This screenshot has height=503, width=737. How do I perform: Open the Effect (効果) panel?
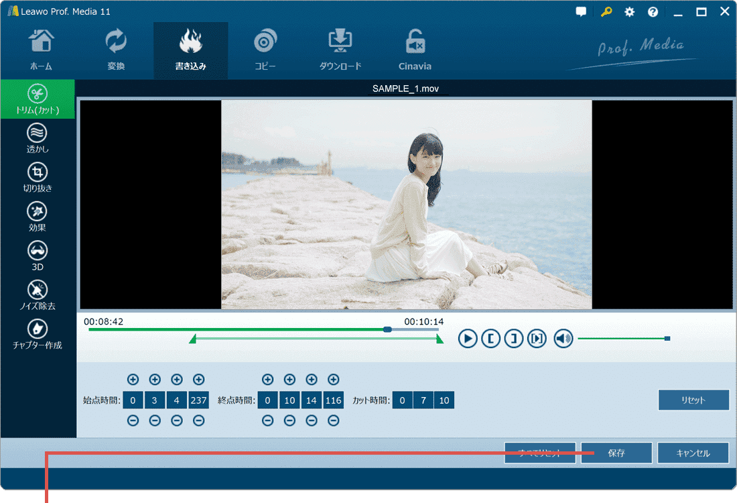click(x=38, y=217)
